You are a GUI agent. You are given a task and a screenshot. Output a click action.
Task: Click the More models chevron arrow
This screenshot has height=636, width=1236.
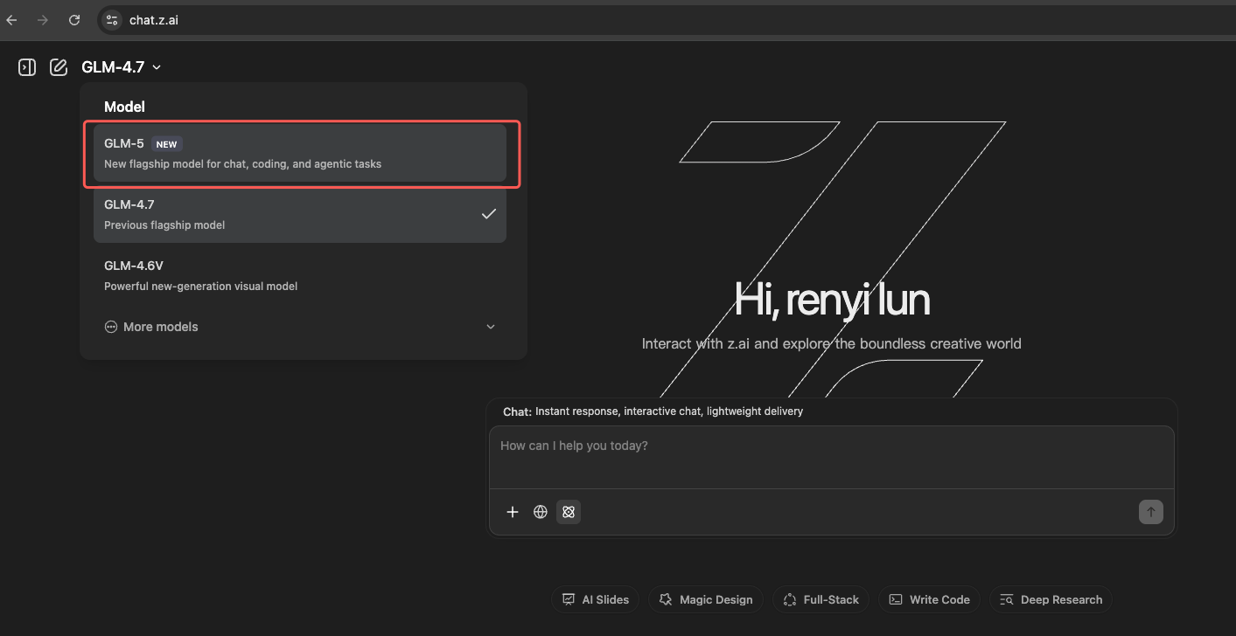pos(491,327)
